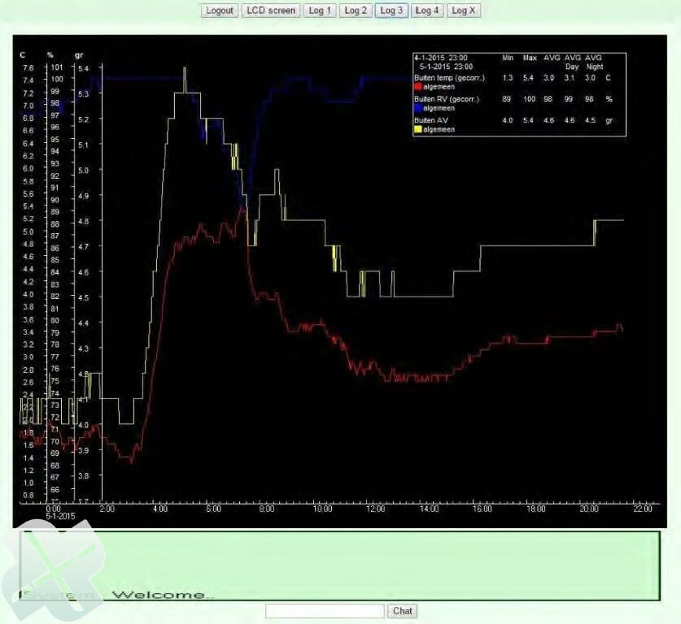This screenshot has width=681, height=624.
Task: Click the yellow Buiten AV legend swatch
Action: coord(418,129)
